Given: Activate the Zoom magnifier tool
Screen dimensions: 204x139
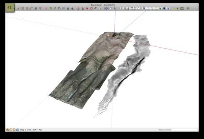Looking at the screenshot, I should tap(115, 9).
